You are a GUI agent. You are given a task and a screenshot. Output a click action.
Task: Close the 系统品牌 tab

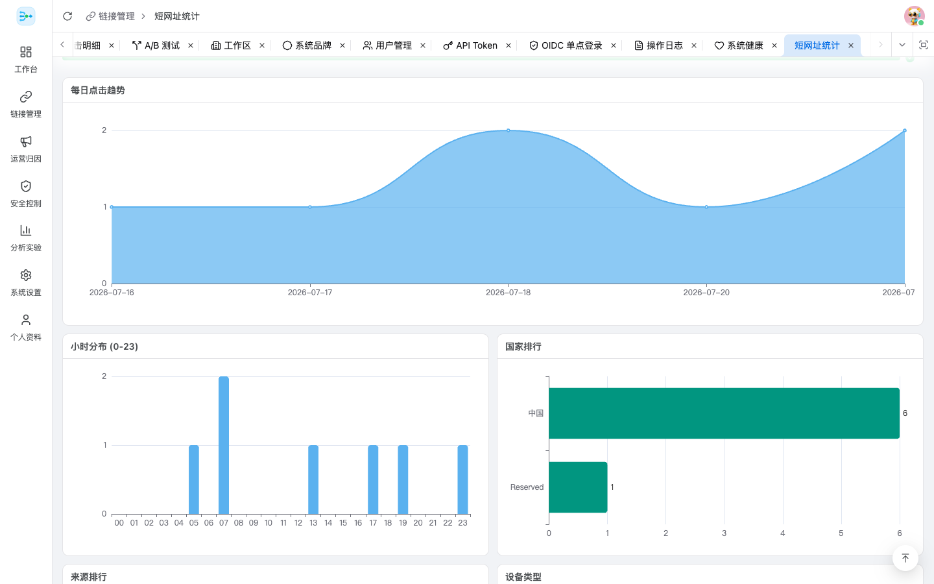click(x=342, y=45)
